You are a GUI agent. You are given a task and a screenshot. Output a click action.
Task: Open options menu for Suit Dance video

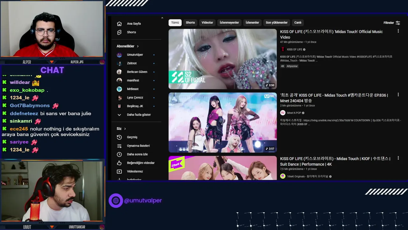[398, 158]
